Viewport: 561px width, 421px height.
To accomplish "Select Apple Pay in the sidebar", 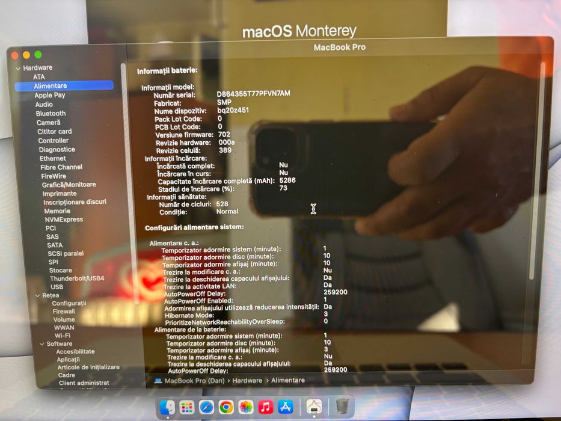I will [x=50, y=95].
